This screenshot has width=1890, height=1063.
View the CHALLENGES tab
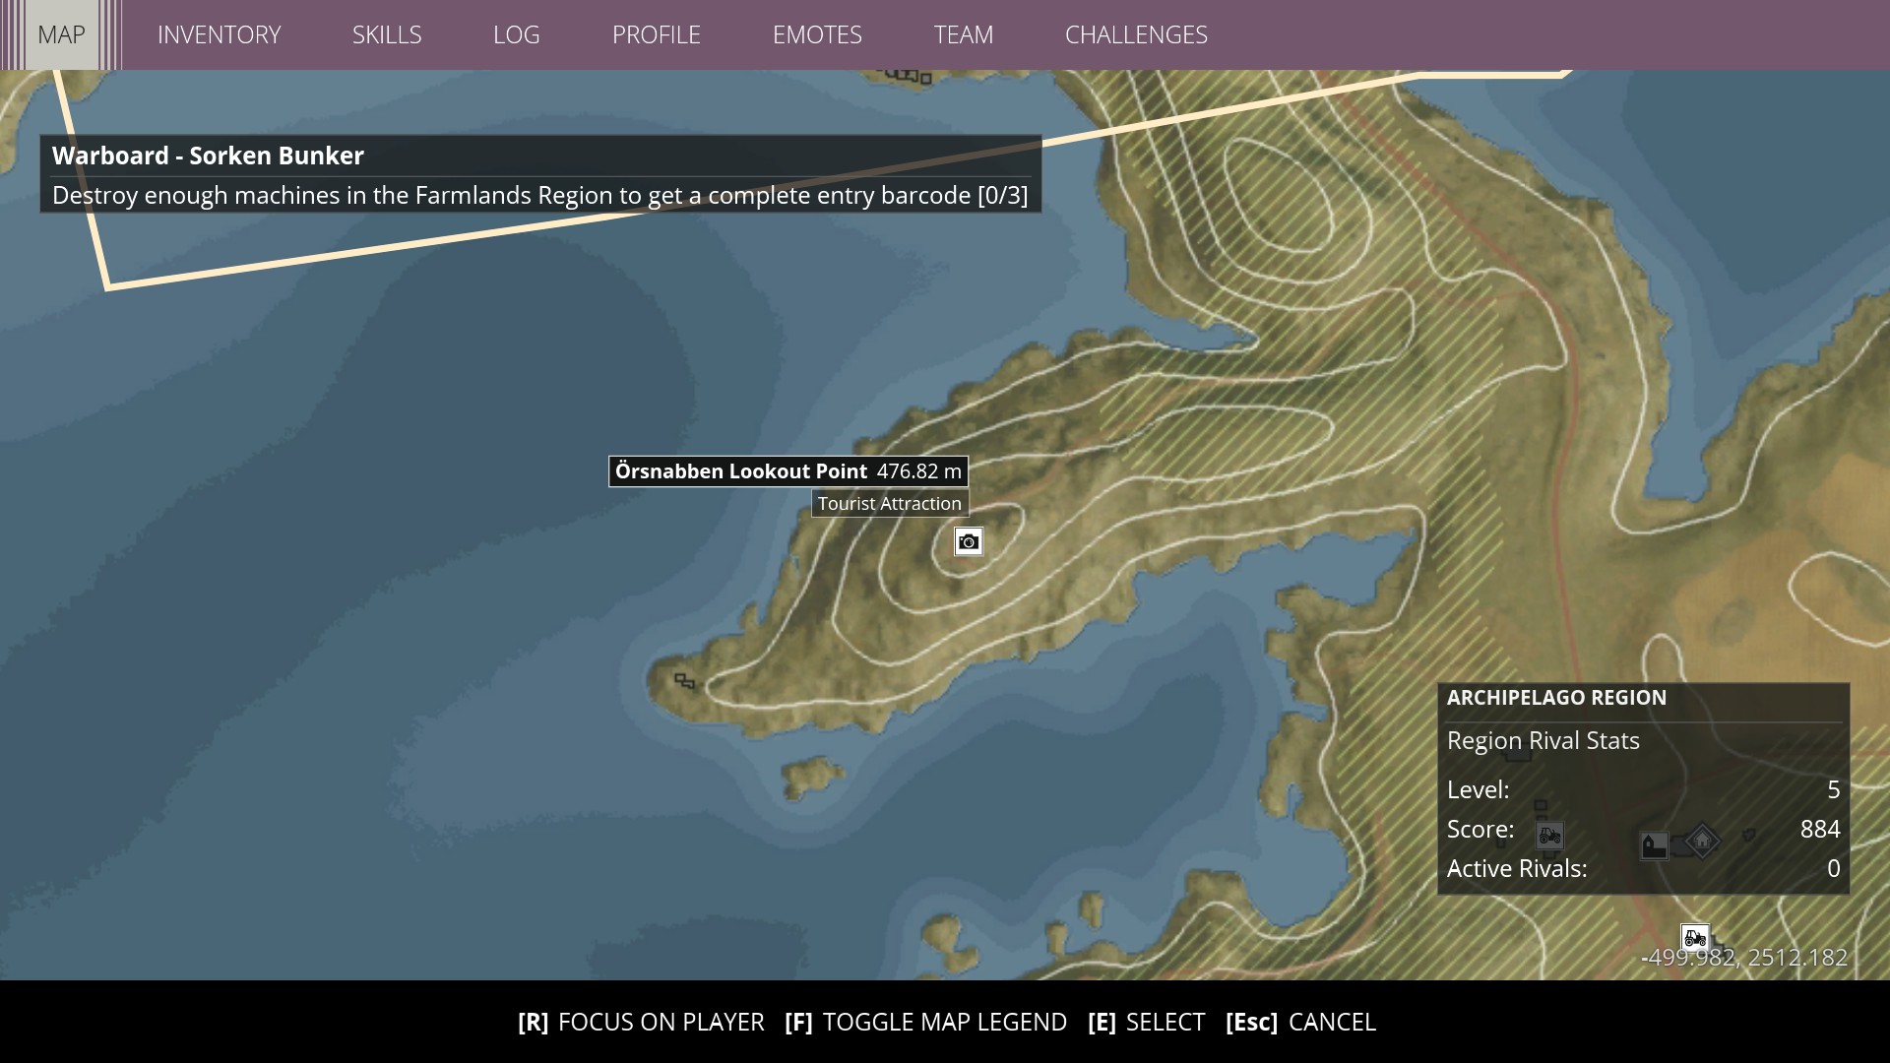pyautogui.click(x=1136, y=34)
